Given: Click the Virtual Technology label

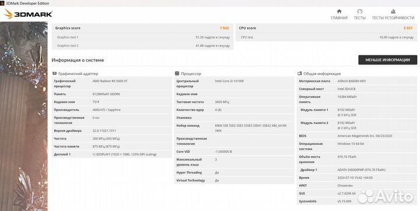Looking at the screenshot, I should [x=190, y=181].
